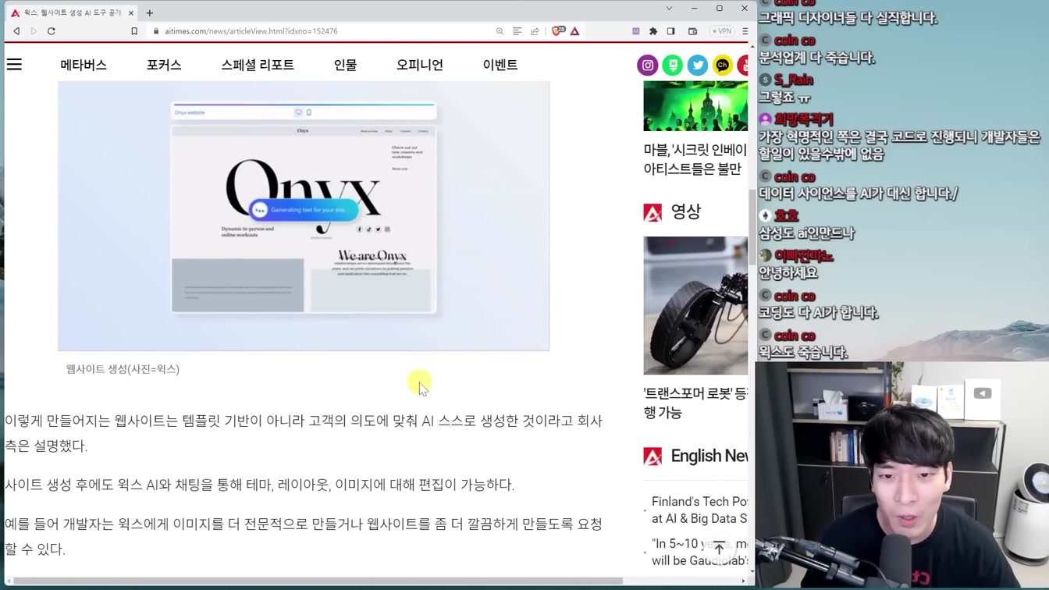Click the VPN button

click(722, 31)
